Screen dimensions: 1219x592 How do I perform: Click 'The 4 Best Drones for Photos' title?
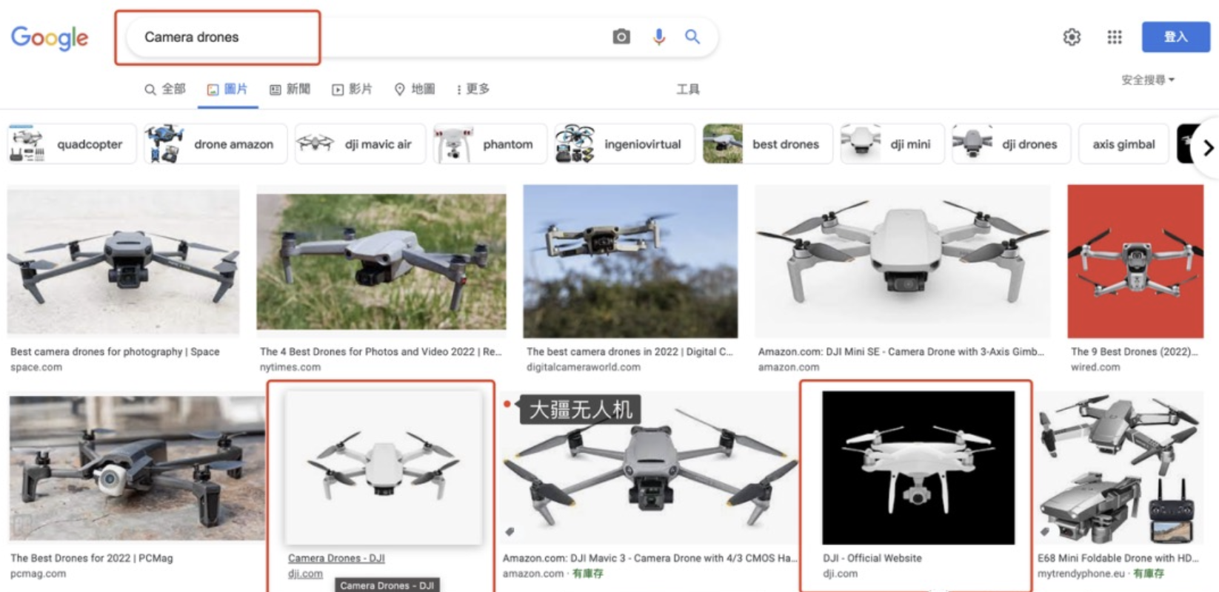pyautogui.click(x=381, y=351)
